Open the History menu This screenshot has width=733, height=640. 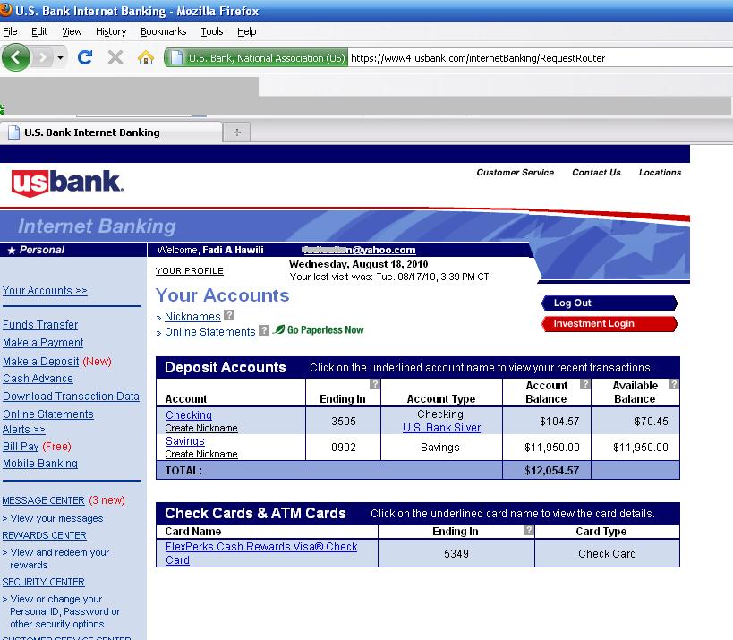click(111, 31)
